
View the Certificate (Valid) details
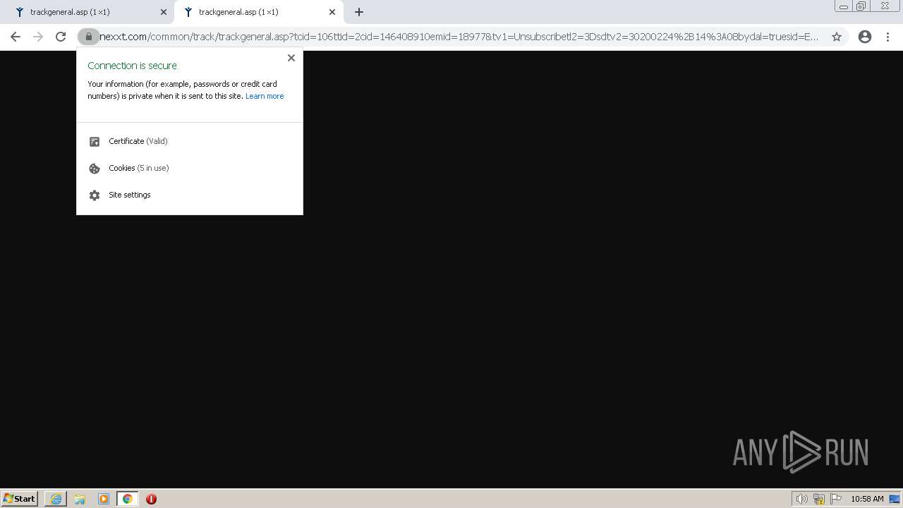pos(190,141)
